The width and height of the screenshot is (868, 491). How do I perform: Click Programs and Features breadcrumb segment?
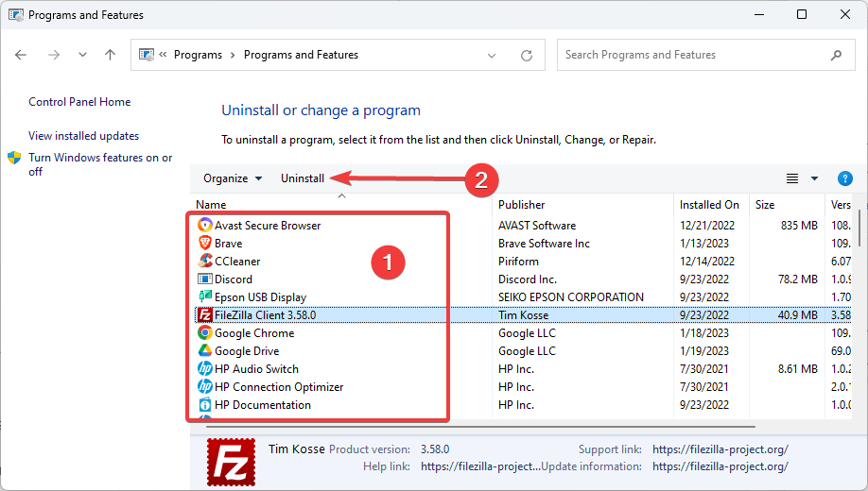(x=301, y=55)
